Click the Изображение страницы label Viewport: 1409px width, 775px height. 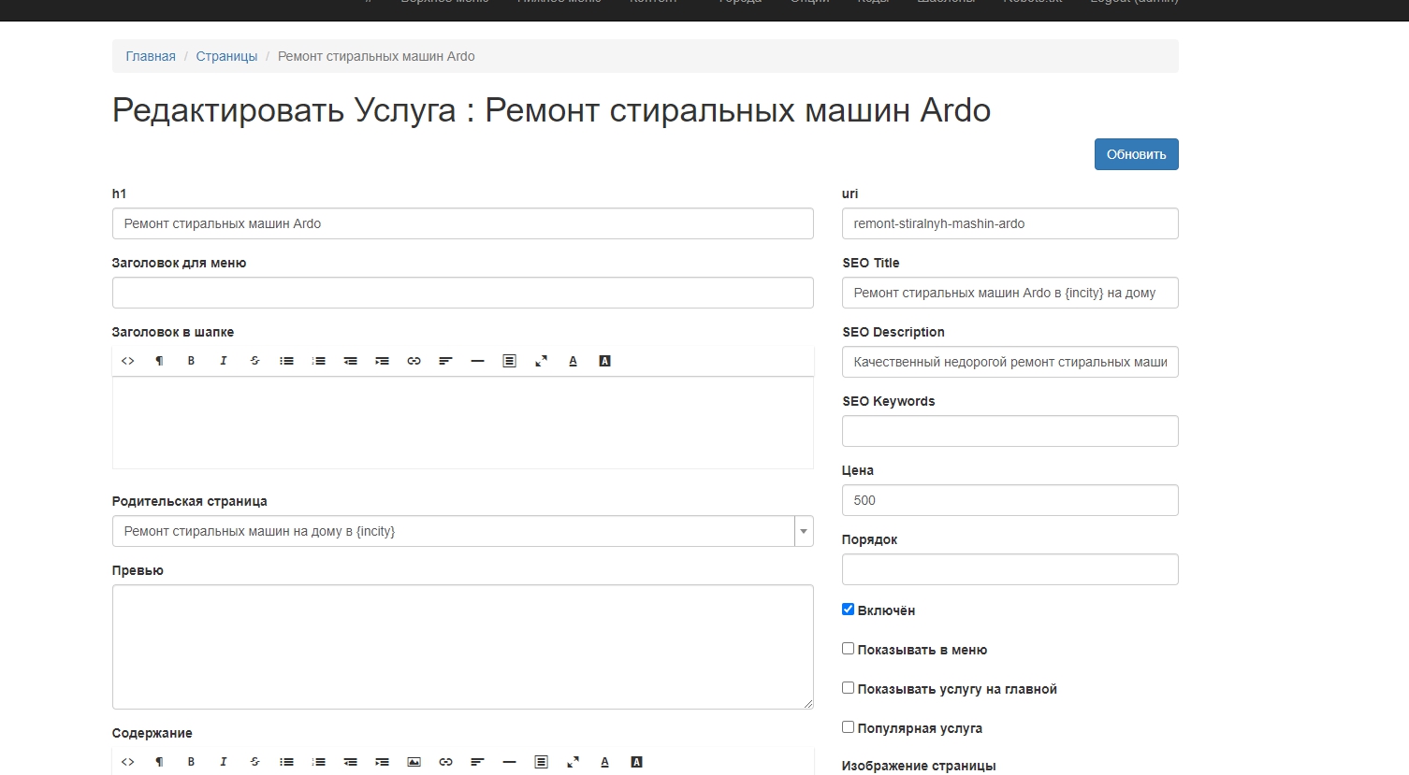pyautogui.click(x=919, y=766)
